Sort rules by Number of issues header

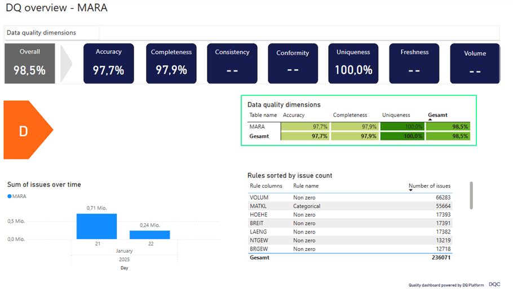click(429, 186)
